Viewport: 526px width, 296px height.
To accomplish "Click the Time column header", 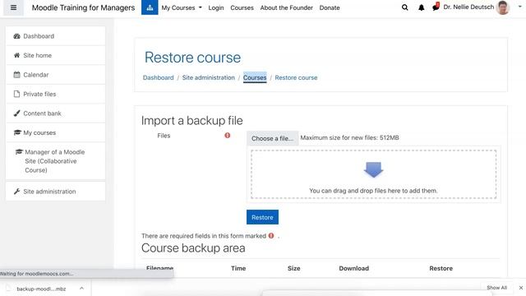I will coord(238,268).
